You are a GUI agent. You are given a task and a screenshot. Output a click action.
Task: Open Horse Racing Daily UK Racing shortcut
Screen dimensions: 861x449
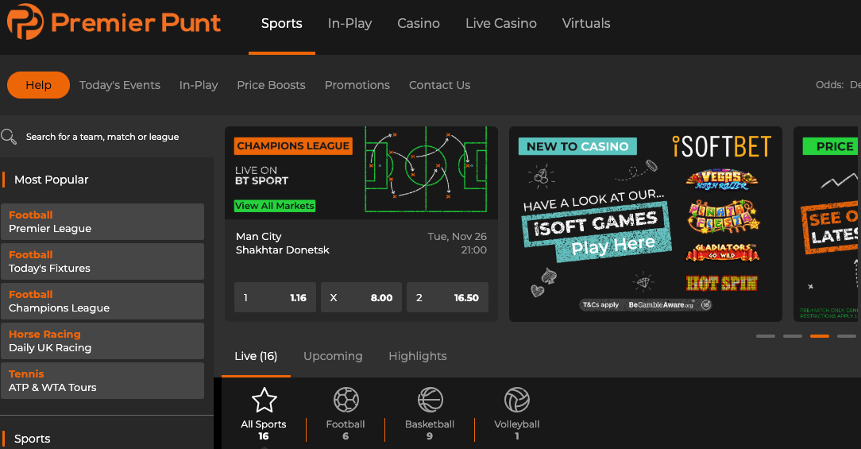pyautogui.click(x=102, y=341)
